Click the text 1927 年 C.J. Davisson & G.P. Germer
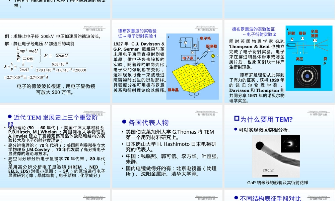Viewport: 335px width, 201px height. pos(139,46)
